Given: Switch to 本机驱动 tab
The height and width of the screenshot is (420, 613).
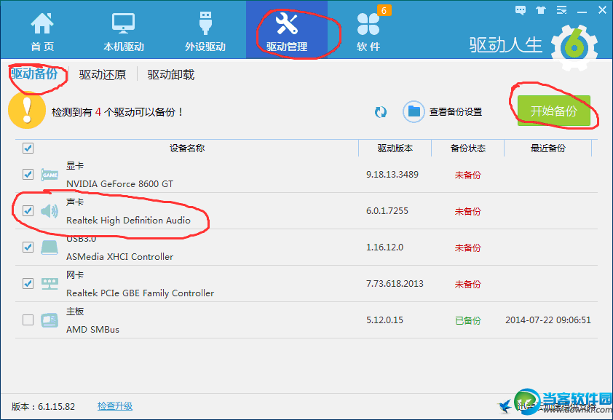Looking at the screenshot, I should coord(124,31).
